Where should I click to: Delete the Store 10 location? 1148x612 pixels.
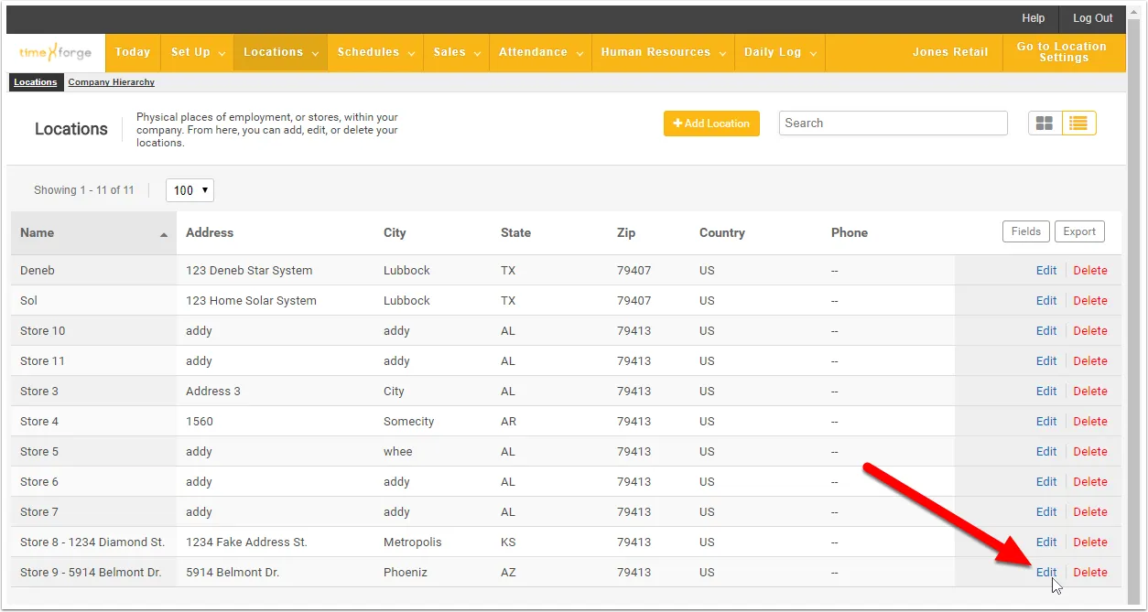tap(1090, 331)
